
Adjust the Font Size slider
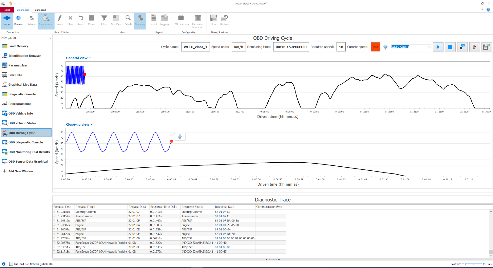[474, 264]
